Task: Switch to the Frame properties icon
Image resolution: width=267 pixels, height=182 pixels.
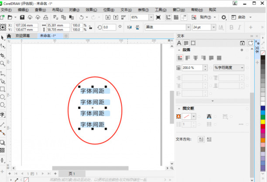Action: 193,43
